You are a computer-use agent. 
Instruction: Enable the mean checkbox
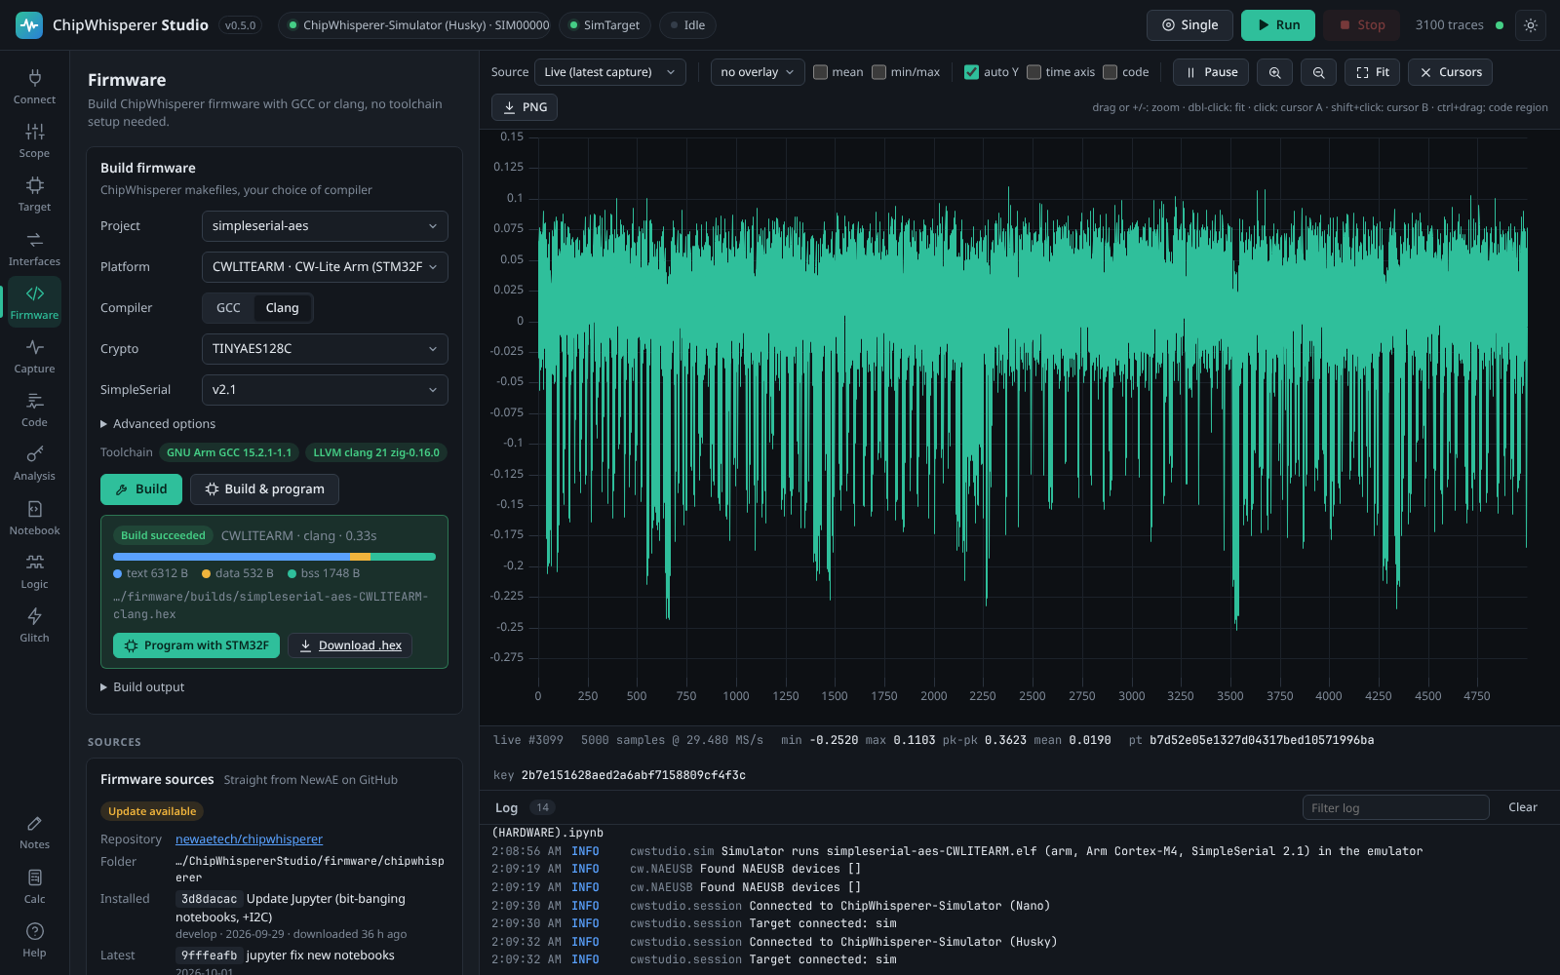pos(821,72)
